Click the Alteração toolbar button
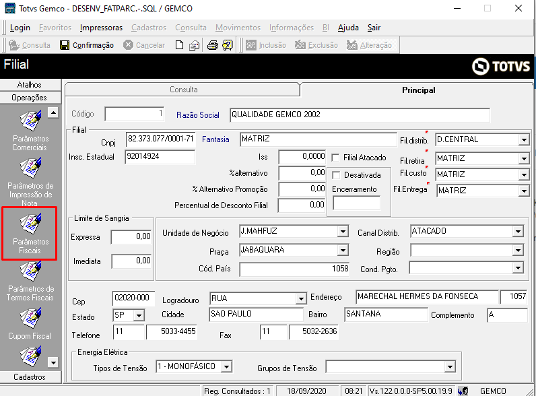Image resolution: width=536 pixels, height=396 pixels. (369, 45)
